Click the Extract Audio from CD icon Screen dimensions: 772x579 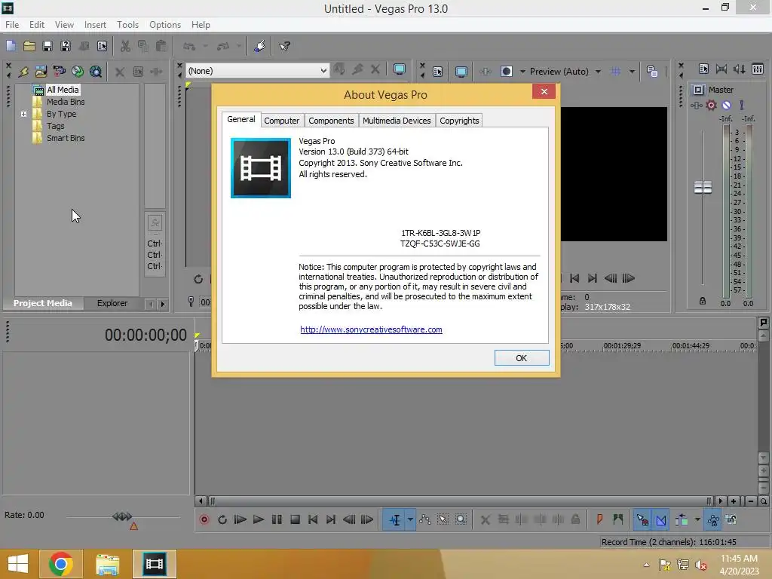pyautogui.click(x=78, y=72)
